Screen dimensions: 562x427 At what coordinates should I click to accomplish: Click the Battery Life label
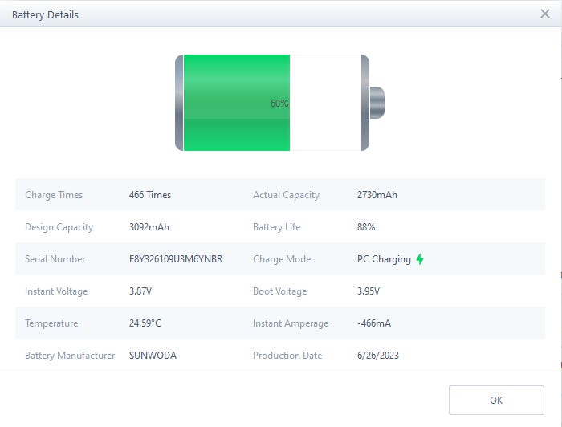(x=276, y=227)
